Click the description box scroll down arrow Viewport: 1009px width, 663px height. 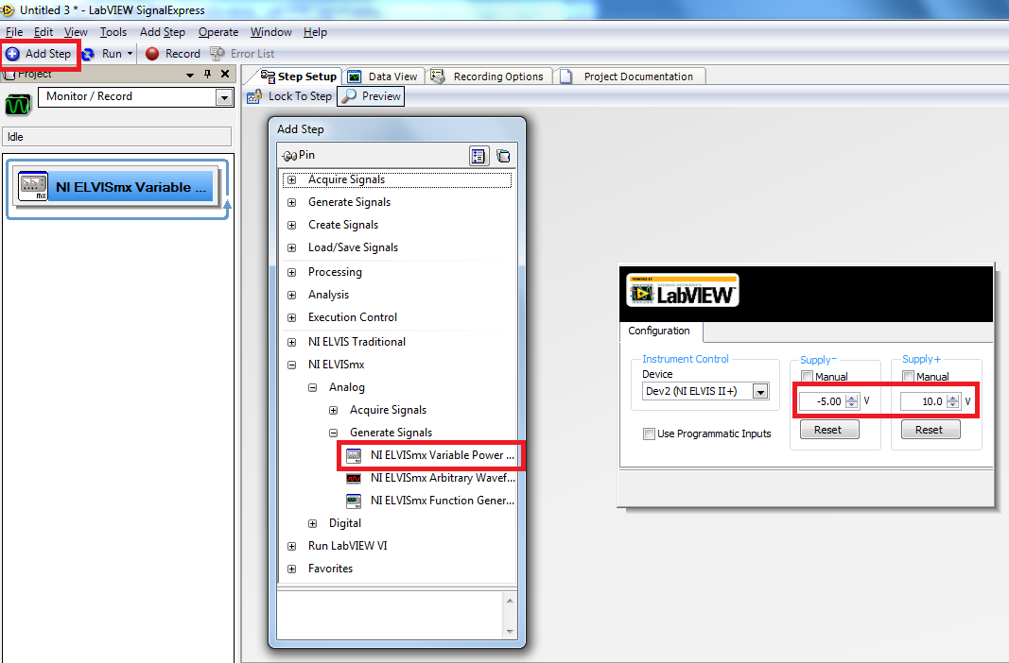coord(510,632)
